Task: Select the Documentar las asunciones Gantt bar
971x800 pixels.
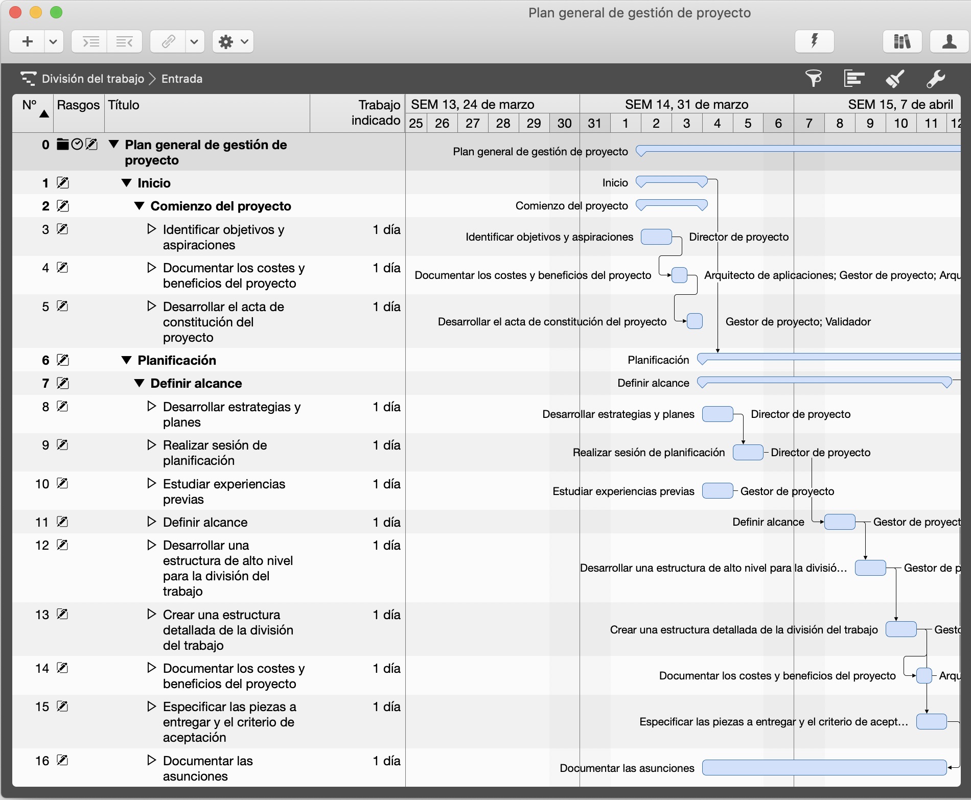Action: point(824,767)
